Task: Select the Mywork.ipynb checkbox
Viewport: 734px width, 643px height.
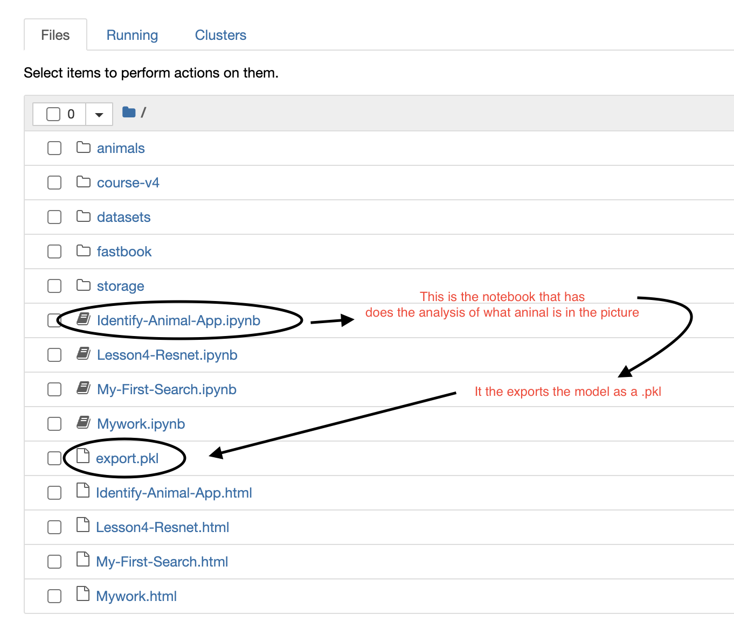Action: [54, 424]
